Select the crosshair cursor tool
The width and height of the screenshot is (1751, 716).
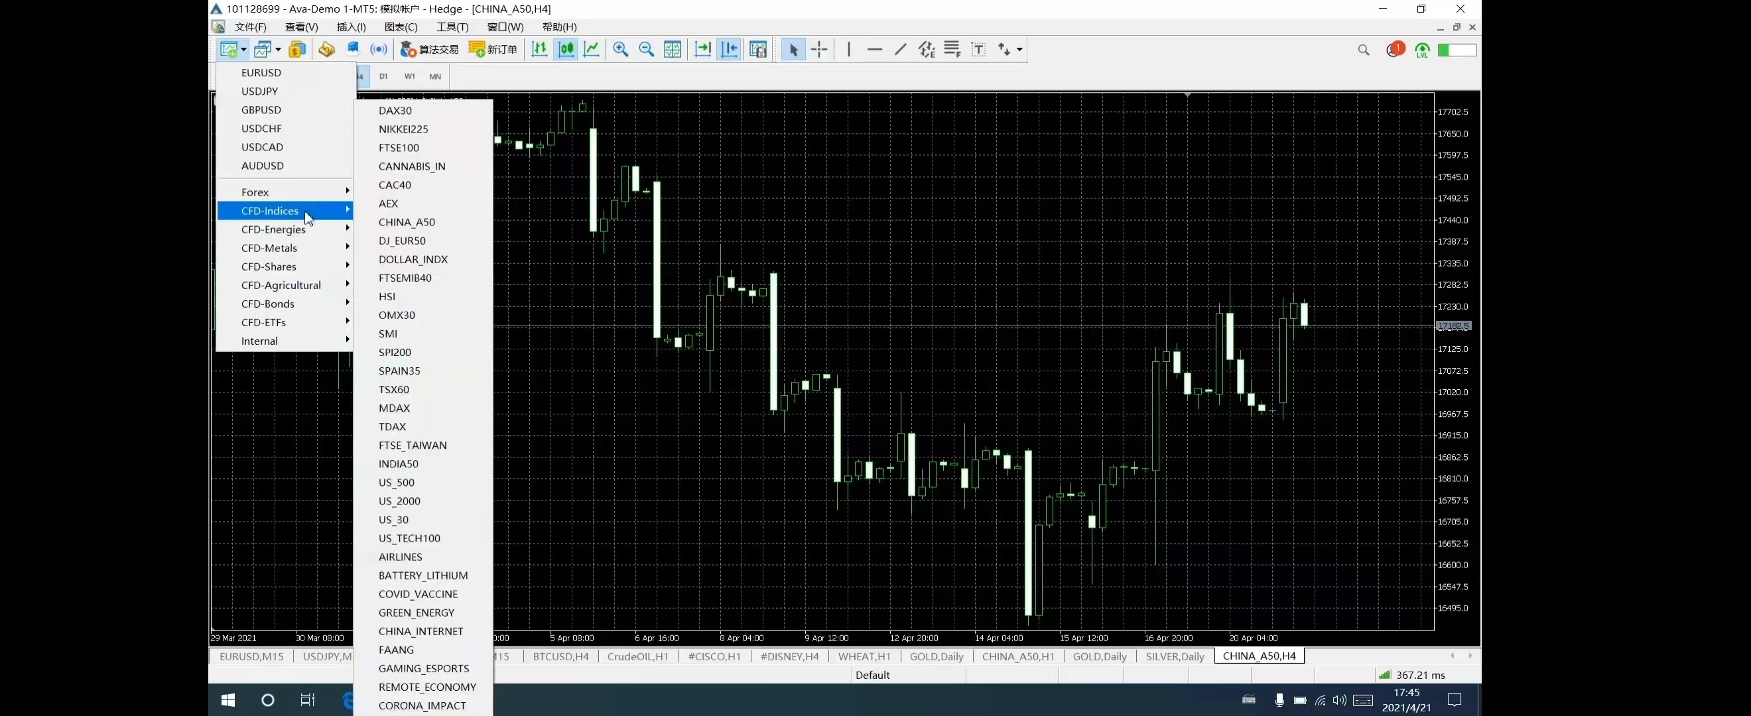pyautogui.click(x=819, y=50)
